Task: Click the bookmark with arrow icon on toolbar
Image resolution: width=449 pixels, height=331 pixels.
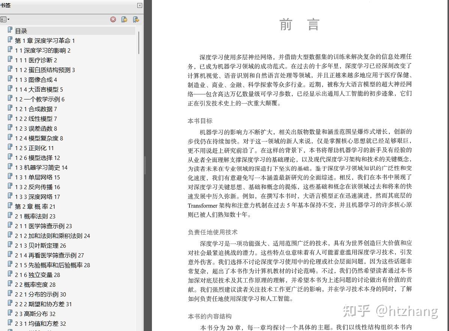Action: tap(135, 19)
